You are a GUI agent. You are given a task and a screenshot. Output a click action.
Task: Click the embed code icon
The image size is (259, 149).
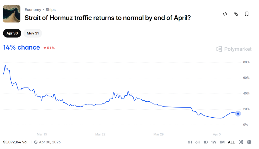[x=225, y=14]
